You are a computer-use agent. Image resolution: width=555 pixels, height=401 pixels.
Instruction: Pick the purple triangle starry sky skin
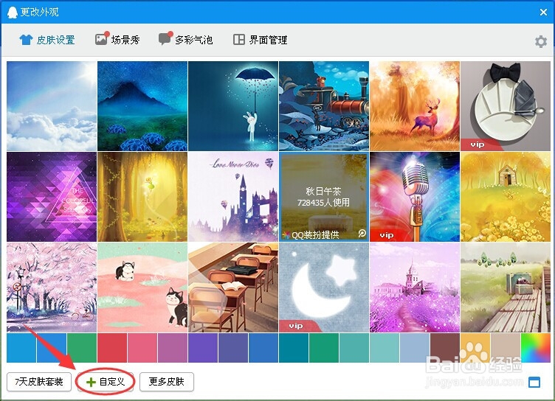point(52,197)
